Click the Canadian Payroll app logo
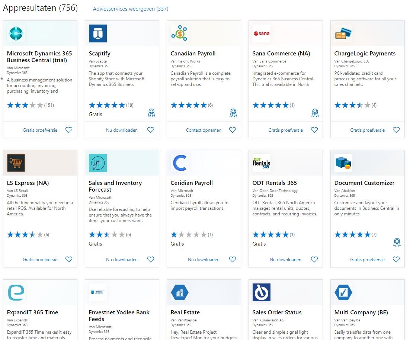Image resolution: width=410 pixels, height=340 pixels. tap(180, 33)
